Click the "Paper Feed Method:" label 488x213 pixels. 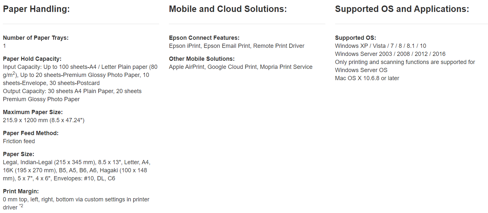(31, 133)
